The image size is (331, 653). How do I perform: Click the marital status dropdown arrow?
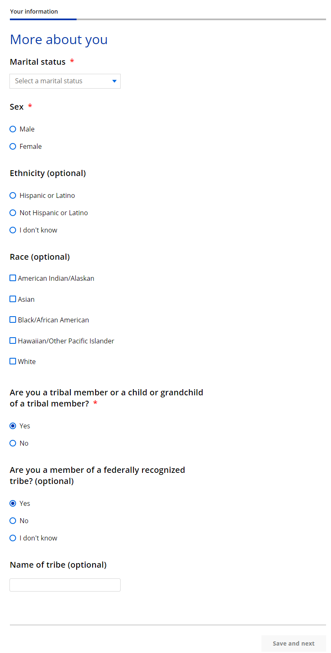114,81
